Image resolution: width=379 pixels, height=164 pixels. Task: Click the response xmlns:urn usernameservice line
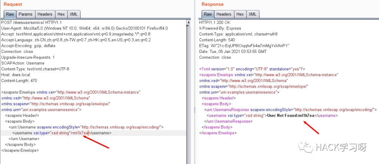click(x=239, y=92)
